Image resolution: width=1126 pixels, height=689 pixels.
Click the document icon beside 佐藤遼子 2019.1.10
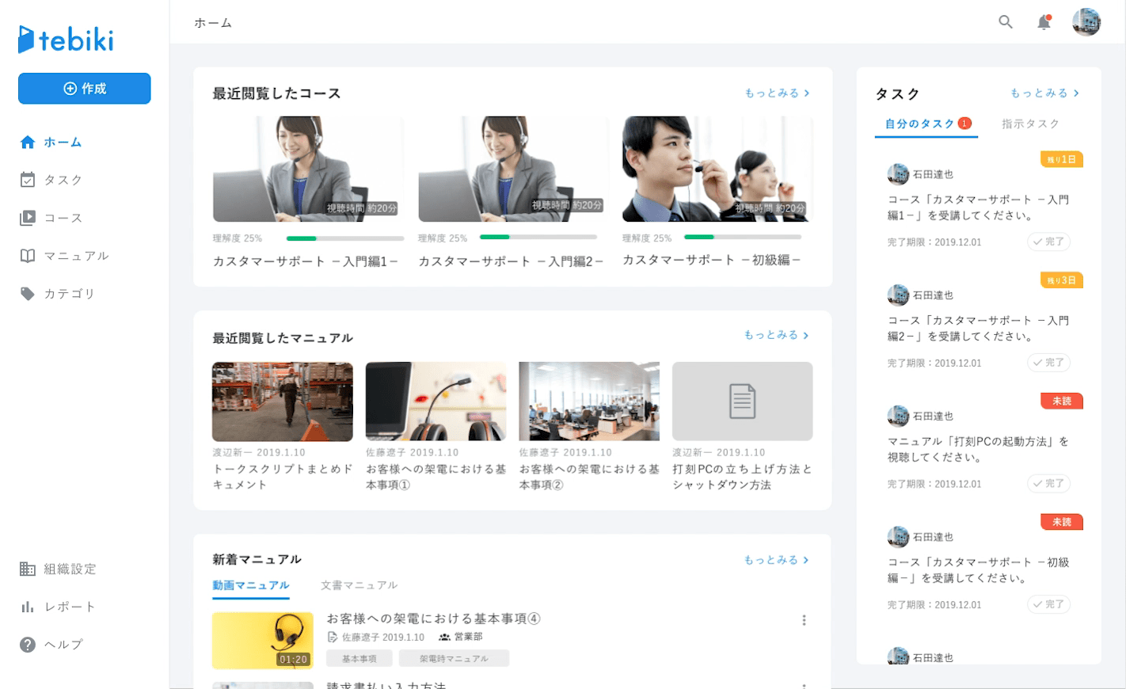(x=333, y=637)
